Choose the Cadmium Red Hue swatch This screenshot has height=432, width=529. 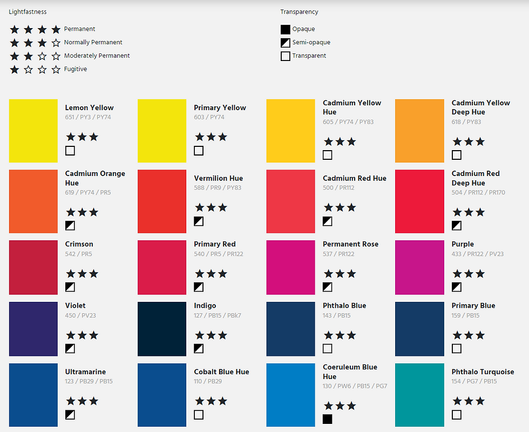(290, 201)
